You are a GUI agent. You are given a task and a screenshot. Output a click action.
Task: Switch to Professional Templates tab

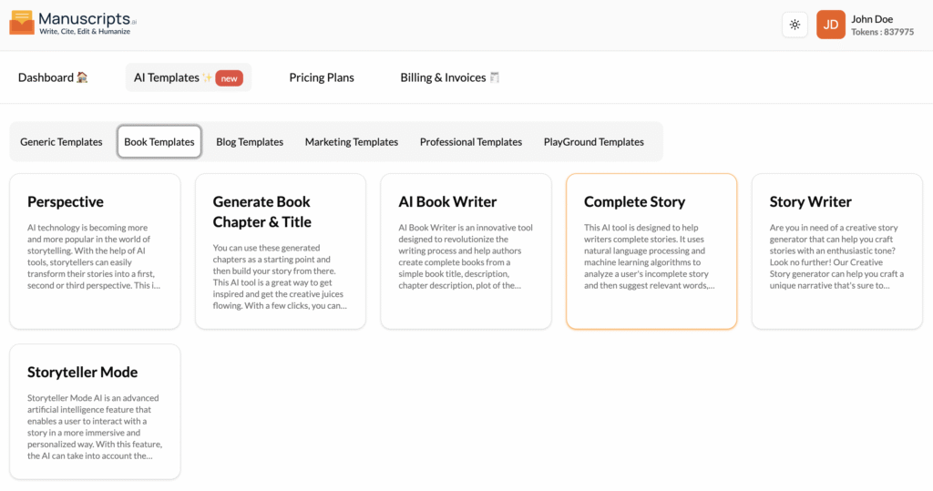471,141
